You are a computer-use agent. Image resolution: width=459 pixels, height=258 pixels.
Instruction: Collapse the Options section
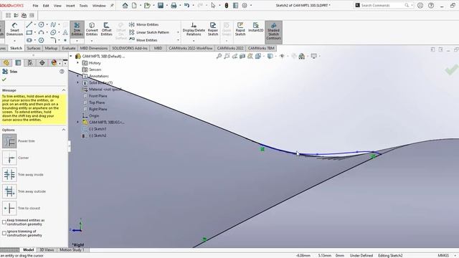pyautogui.click(x=64, y=130)
